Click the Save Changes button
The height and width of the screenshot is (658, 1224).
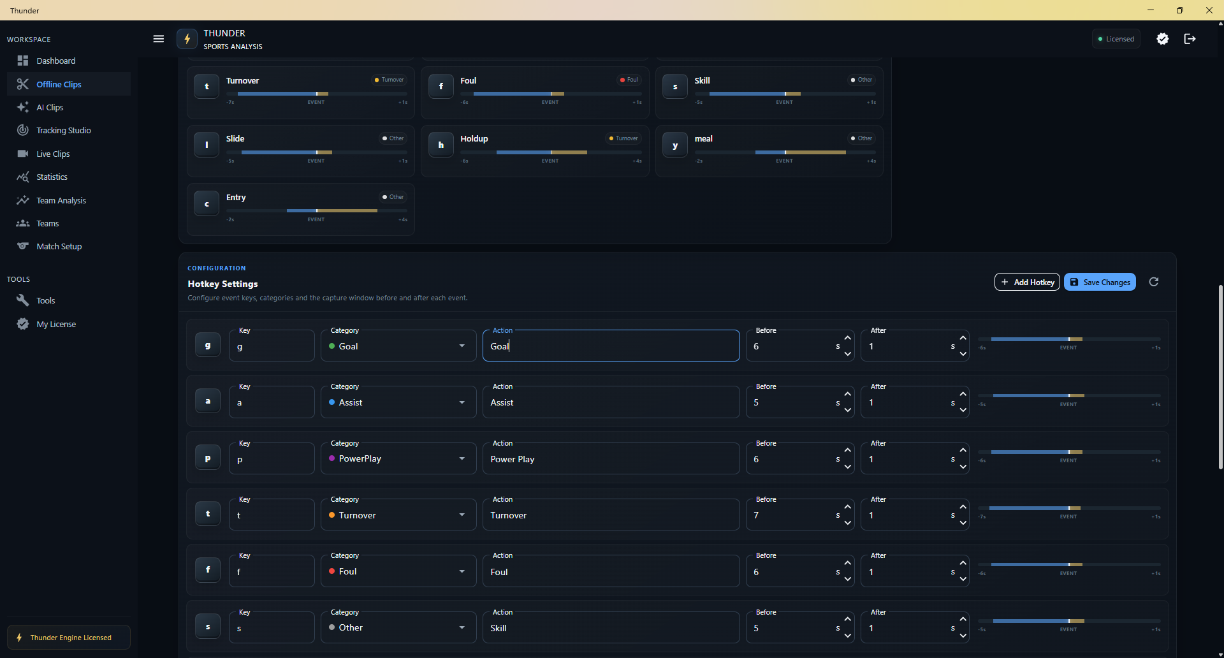point(1100,282)
